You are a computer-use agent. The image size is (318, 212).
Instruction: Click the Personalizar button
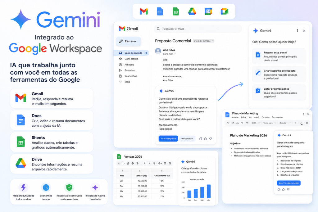pyautogui.click(x=187, y=139)
